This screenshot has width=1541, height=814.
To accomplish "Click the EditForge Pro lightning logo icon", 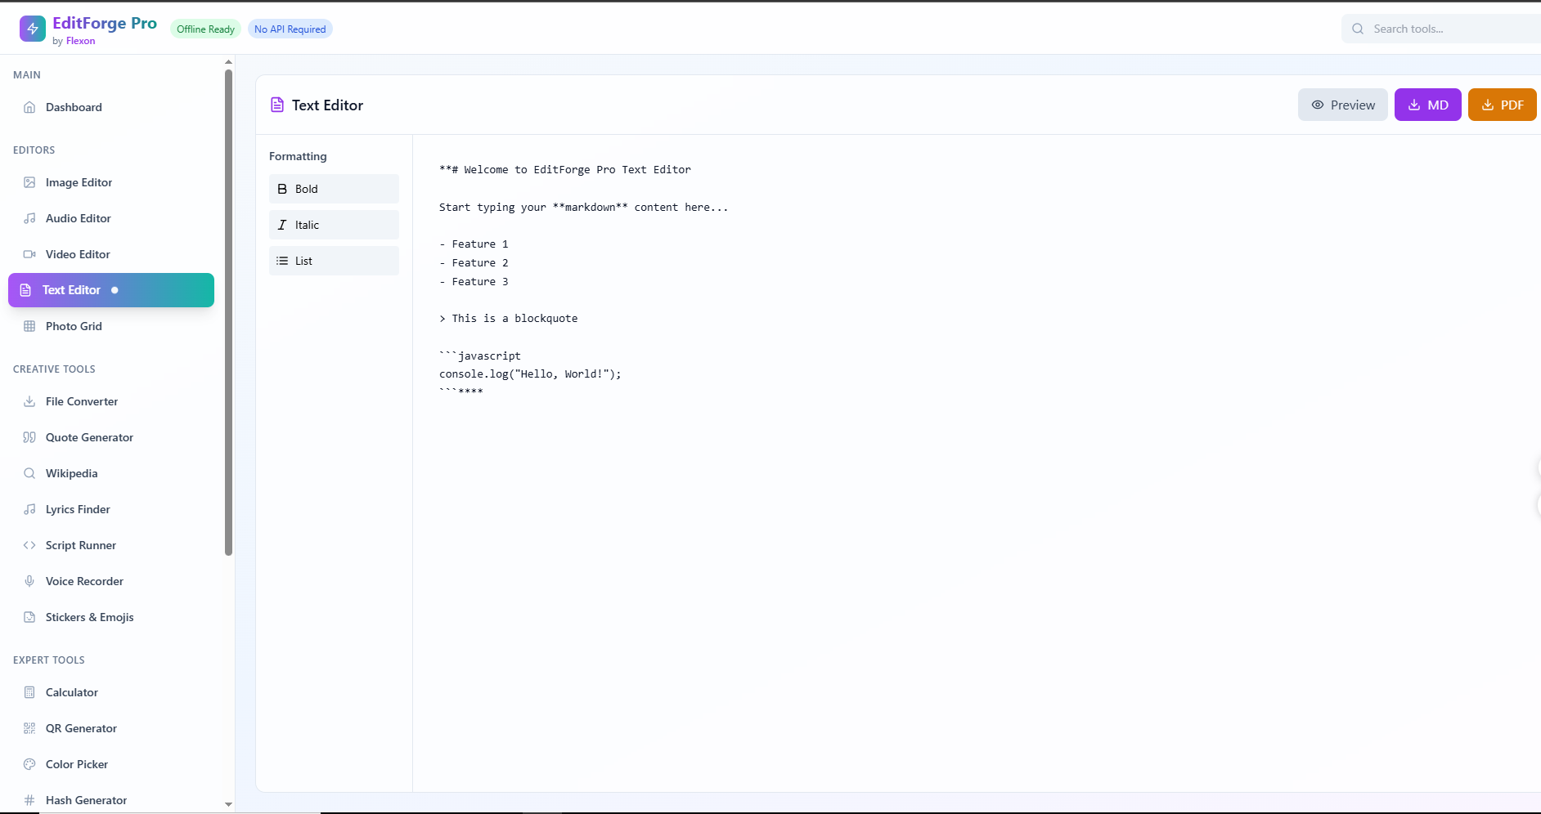I will (33, 29).
